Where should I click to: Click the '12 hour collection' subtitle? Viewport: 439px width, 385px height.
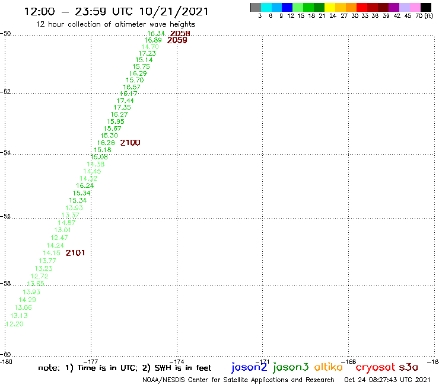(x=115, y=24)
